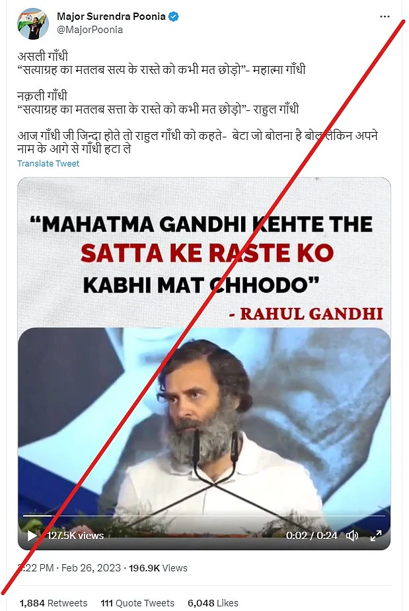The width and height of the screenshot is (409, 611).
Task: Open the three-dot more options menu
Action: tap(385, 17)
